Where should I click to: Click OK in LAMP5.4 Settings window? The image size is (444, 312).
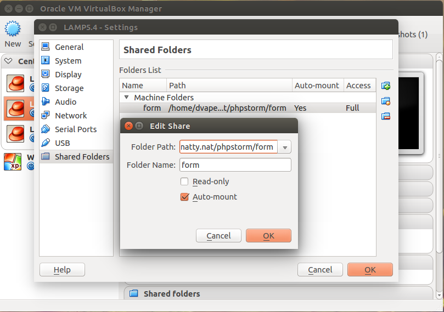pyautogui.click(x=370, y=270)
